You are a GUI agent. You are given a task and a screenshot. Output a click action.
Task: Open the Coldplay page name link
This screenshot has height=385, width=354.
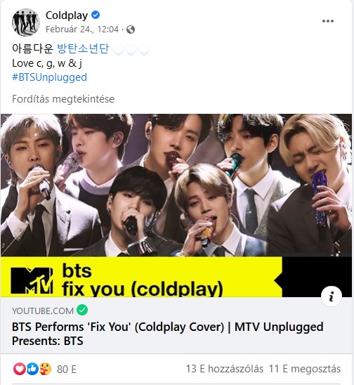point(67,15)
